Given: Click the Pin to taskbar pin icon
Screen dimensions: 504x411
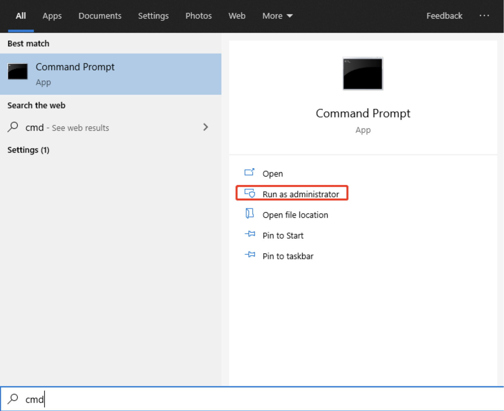Looking at the screenshot, I should point(250,255).
